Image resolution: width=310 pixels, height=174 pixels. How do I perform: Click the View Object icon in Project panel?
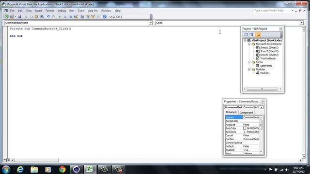(x=251, y=35)
